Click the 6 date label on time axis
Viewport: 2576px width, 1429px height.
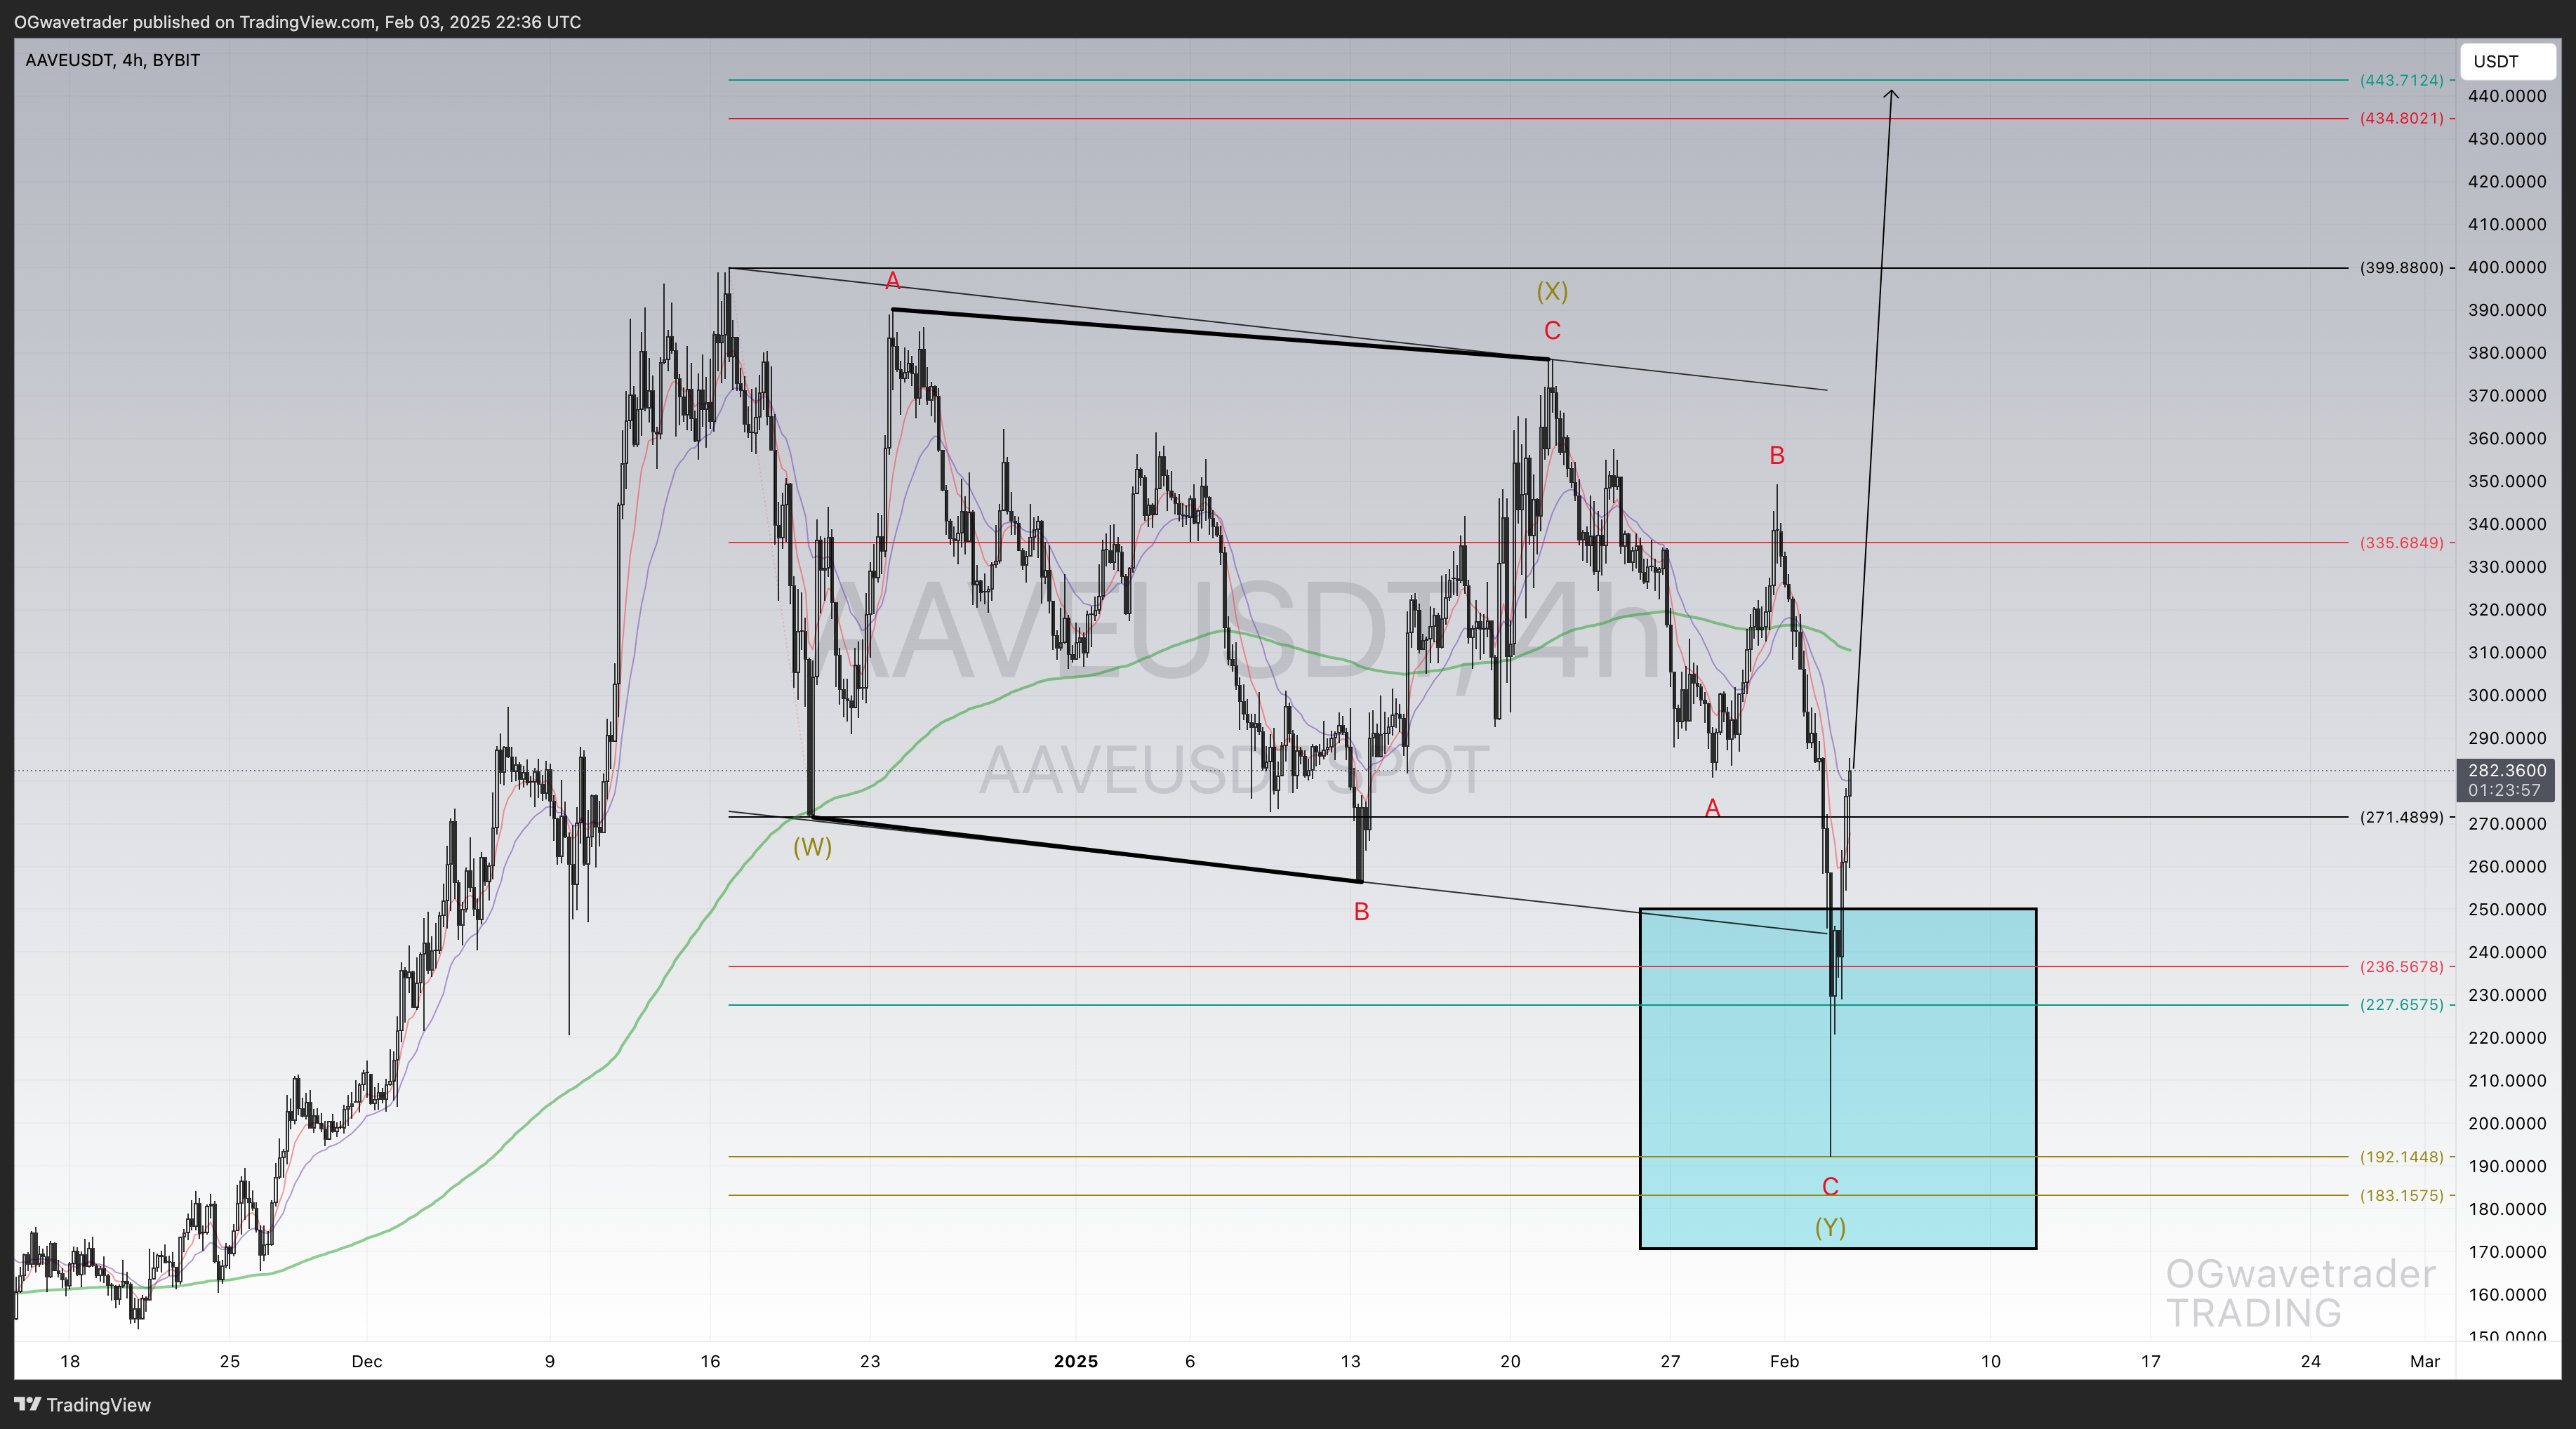pyautogui.click(x=1190, y=1361)
